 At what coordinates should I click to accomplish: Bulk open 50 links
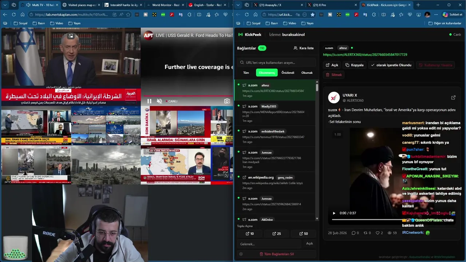304,234
